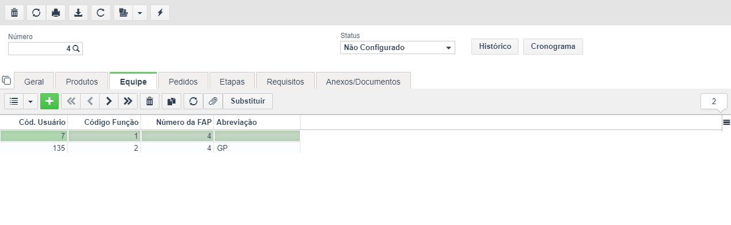Click Código Função cell in user 7 row

(104, 136)
